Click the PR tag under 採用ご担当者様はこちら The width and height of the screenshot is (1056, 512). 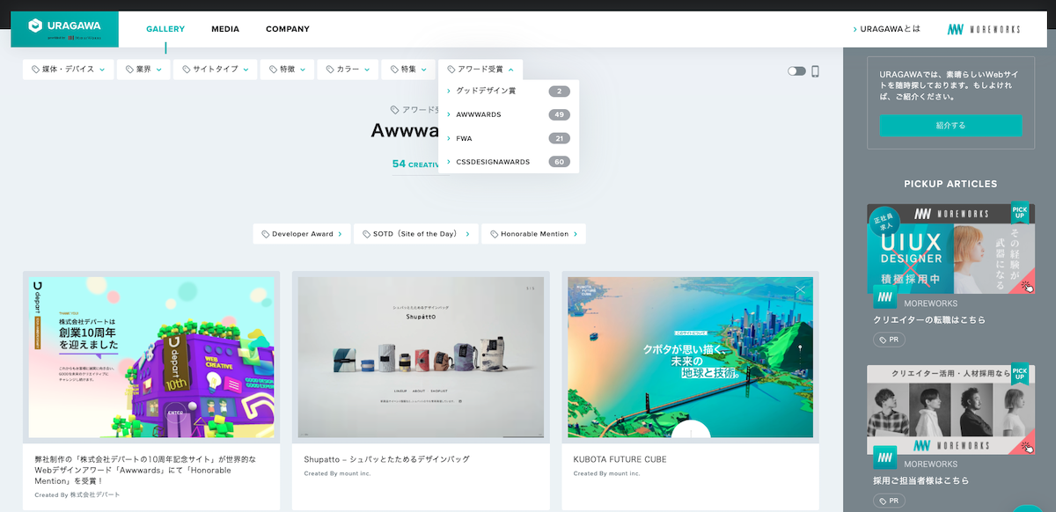point(889,501)
